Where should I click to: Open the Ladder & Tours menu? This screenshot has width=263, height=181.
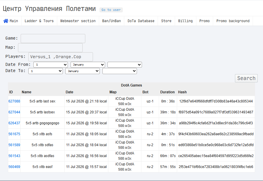click(x=39, y=21)
